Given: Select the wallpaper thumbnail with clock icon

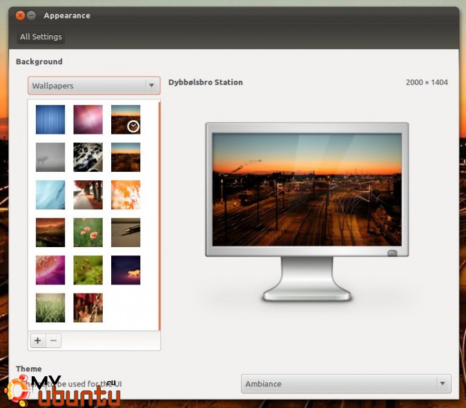Looking at the screenshot, I should click(126, 119).
